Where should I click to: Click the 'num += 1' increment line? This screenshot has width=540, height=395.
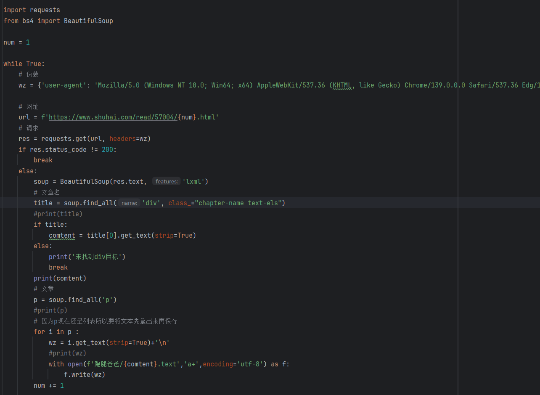49,385
